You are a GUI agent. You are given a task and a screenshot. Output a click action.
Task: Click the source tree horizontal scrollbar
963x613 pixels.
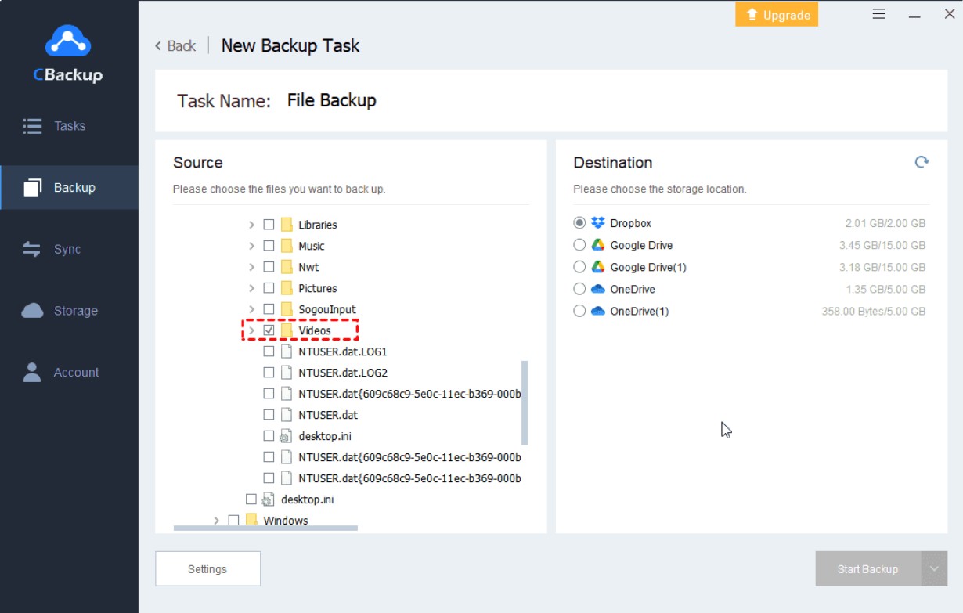pyautogui.click(x=265, y=528)
